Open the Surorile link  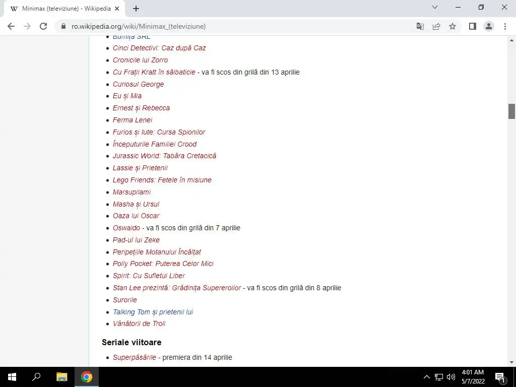tap(125, 300)
